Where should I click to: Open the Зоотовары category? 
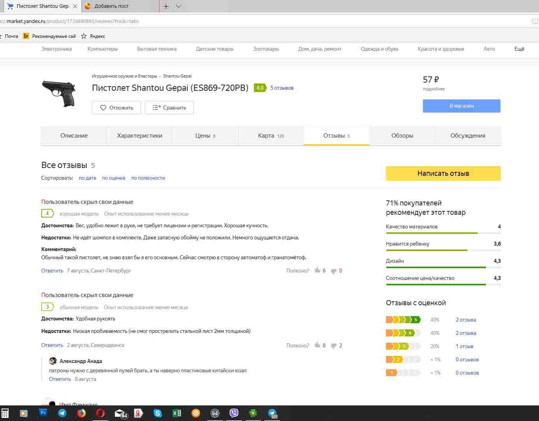pos(266,49)
